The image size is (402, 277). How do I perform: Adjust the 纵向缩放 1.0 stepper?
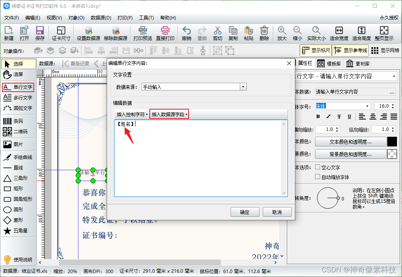point(393,129)
